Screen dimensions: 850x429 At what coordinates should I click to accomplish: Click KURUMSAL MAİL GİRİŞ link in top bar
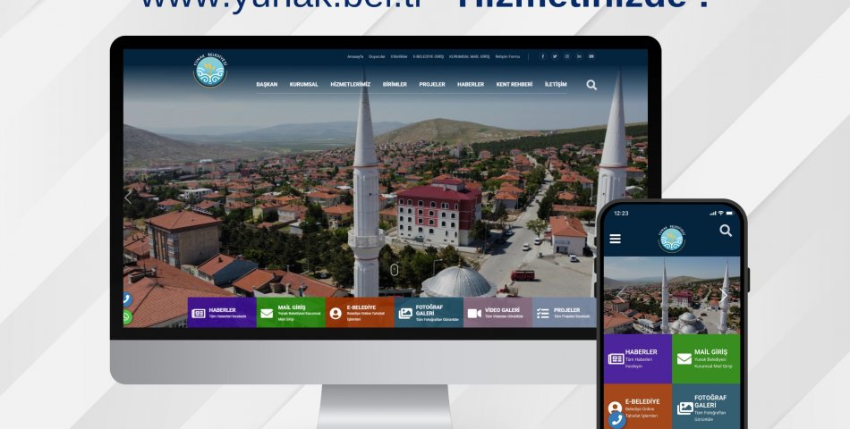(x=469, y=56)
